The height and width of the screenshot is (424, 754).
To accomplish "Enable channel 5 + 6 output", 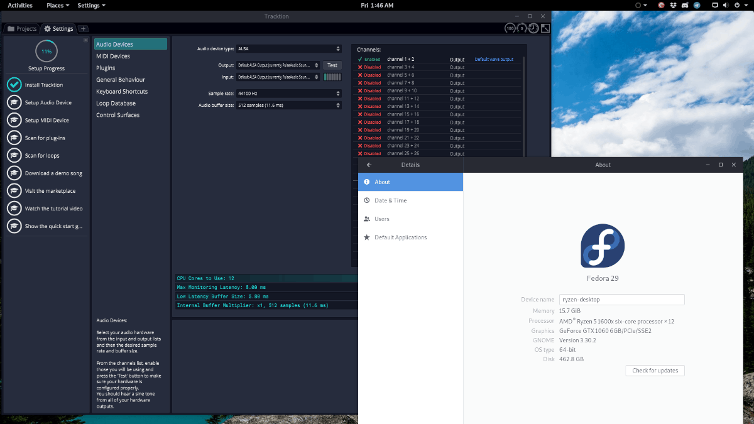I will click(369, 75).
